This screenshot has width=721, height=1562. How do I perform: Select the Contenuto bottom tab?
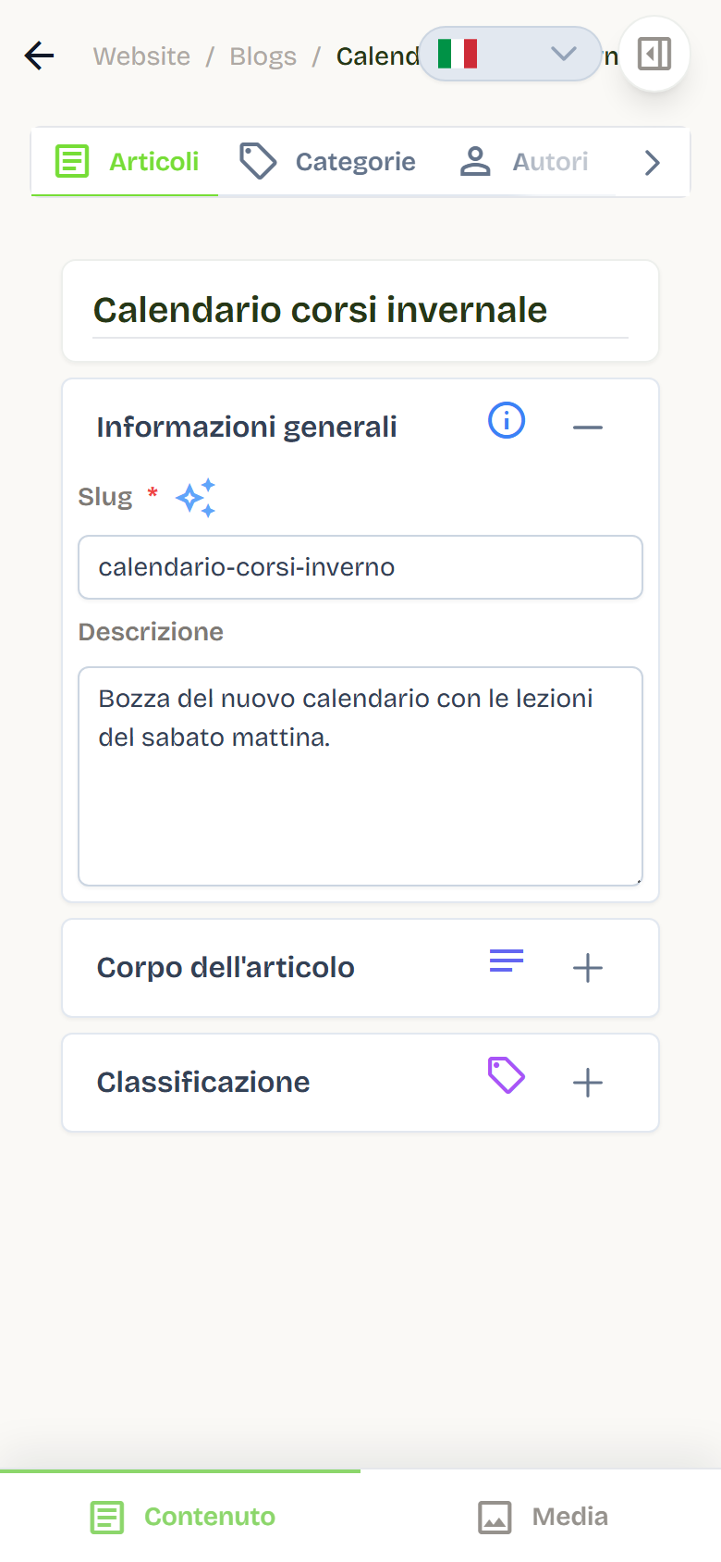[x=181, y=1517]
